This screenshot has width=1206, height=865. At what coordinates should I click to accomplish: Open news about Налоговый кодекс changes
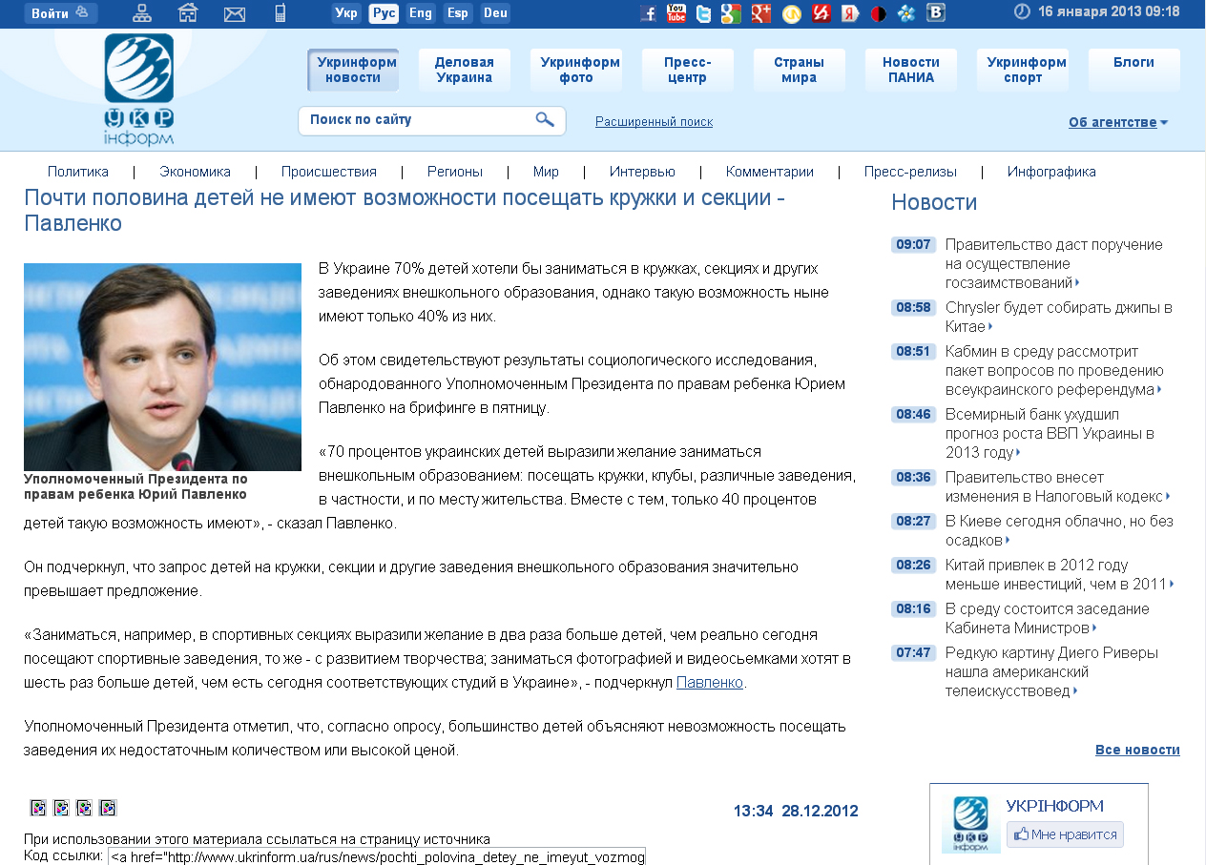[1058, 486]
